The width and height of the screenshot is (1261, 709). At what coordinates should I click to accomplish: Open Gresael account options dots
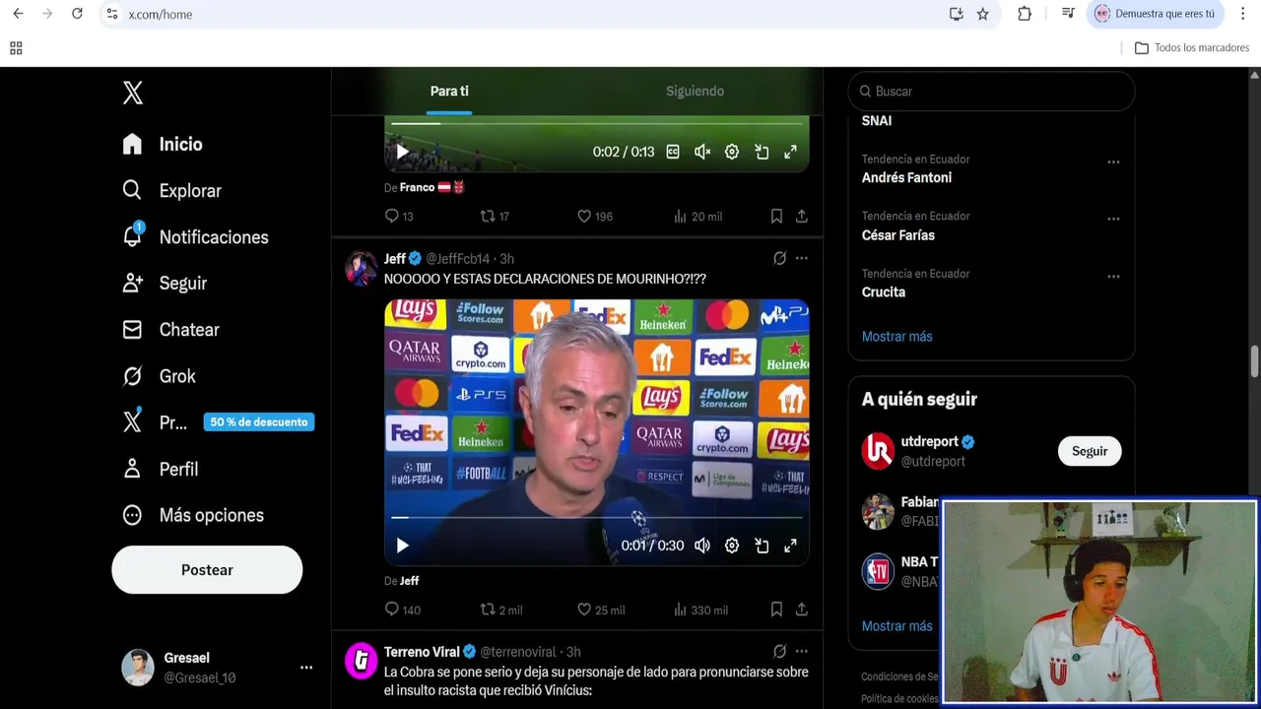306,668
